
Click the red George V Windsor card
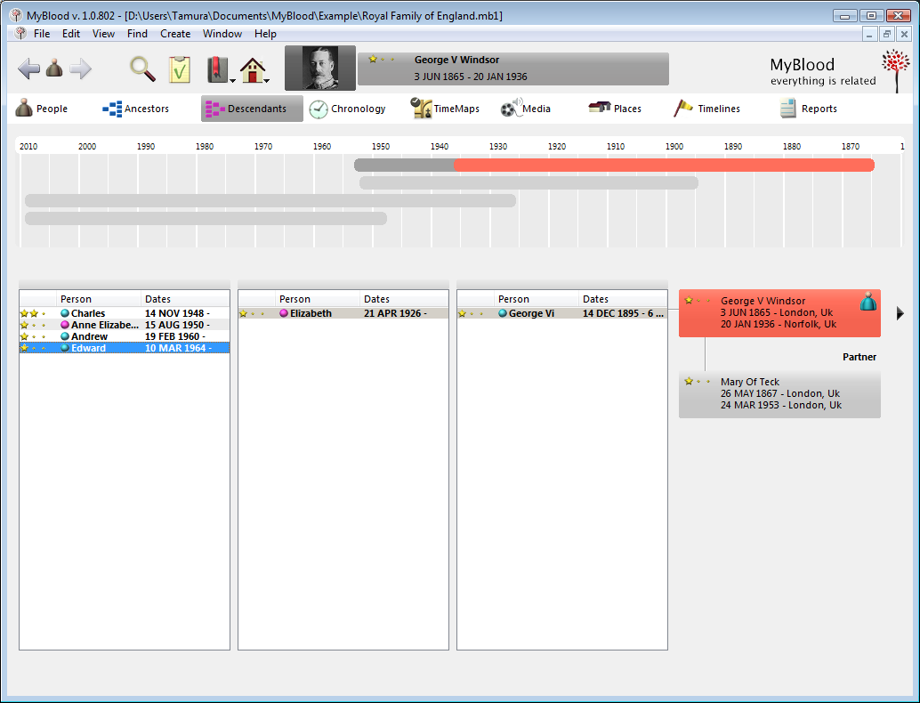(779, 312)
